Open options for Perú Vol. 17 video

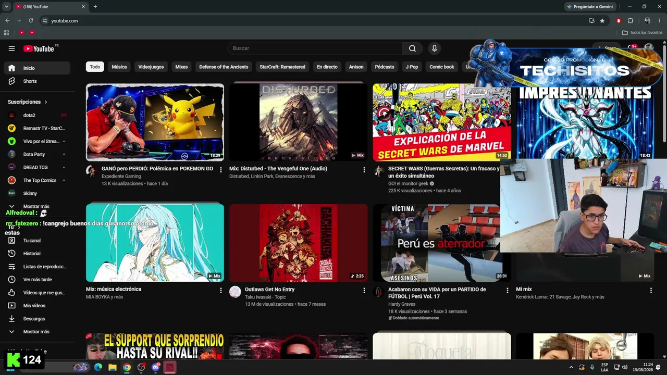(508, 290)
